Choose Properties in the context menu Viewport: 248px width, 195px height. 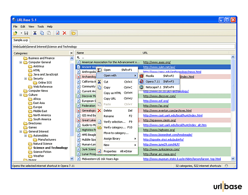pyautogui.click(x=117, y=151)
